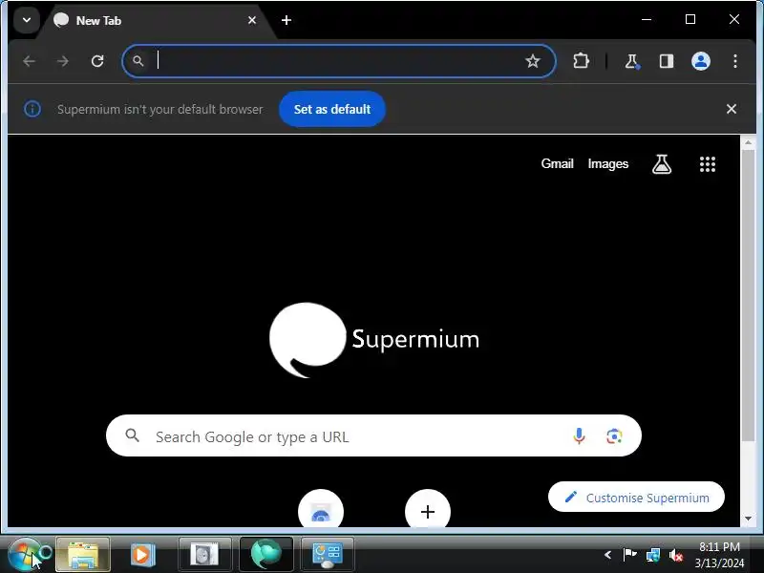Click the Supermium logo

tap(374, 340)
